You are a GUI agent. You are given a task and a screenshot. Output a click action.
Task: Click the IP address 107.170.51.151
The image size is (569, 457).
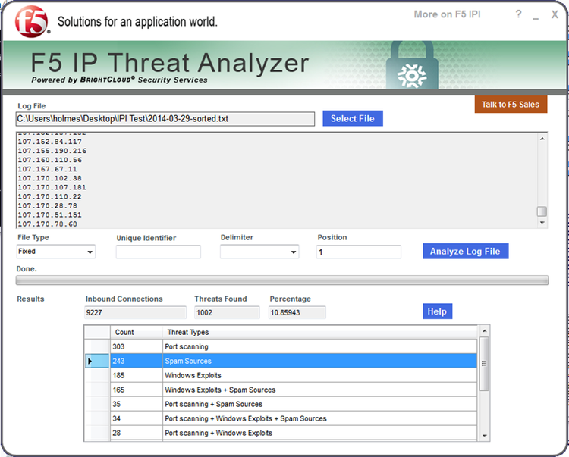pyautogui.click(x=50, y=215)
